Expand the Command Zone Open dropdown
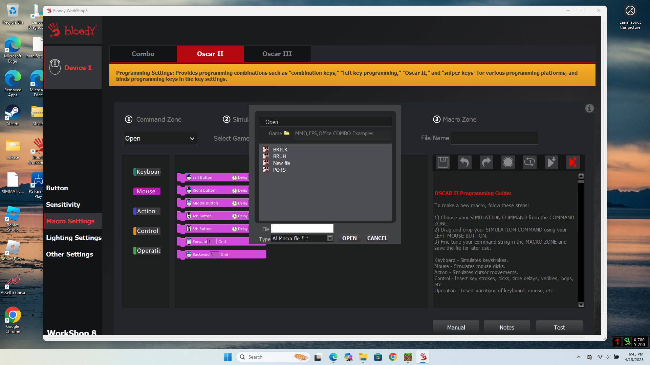 pos(159,138)
